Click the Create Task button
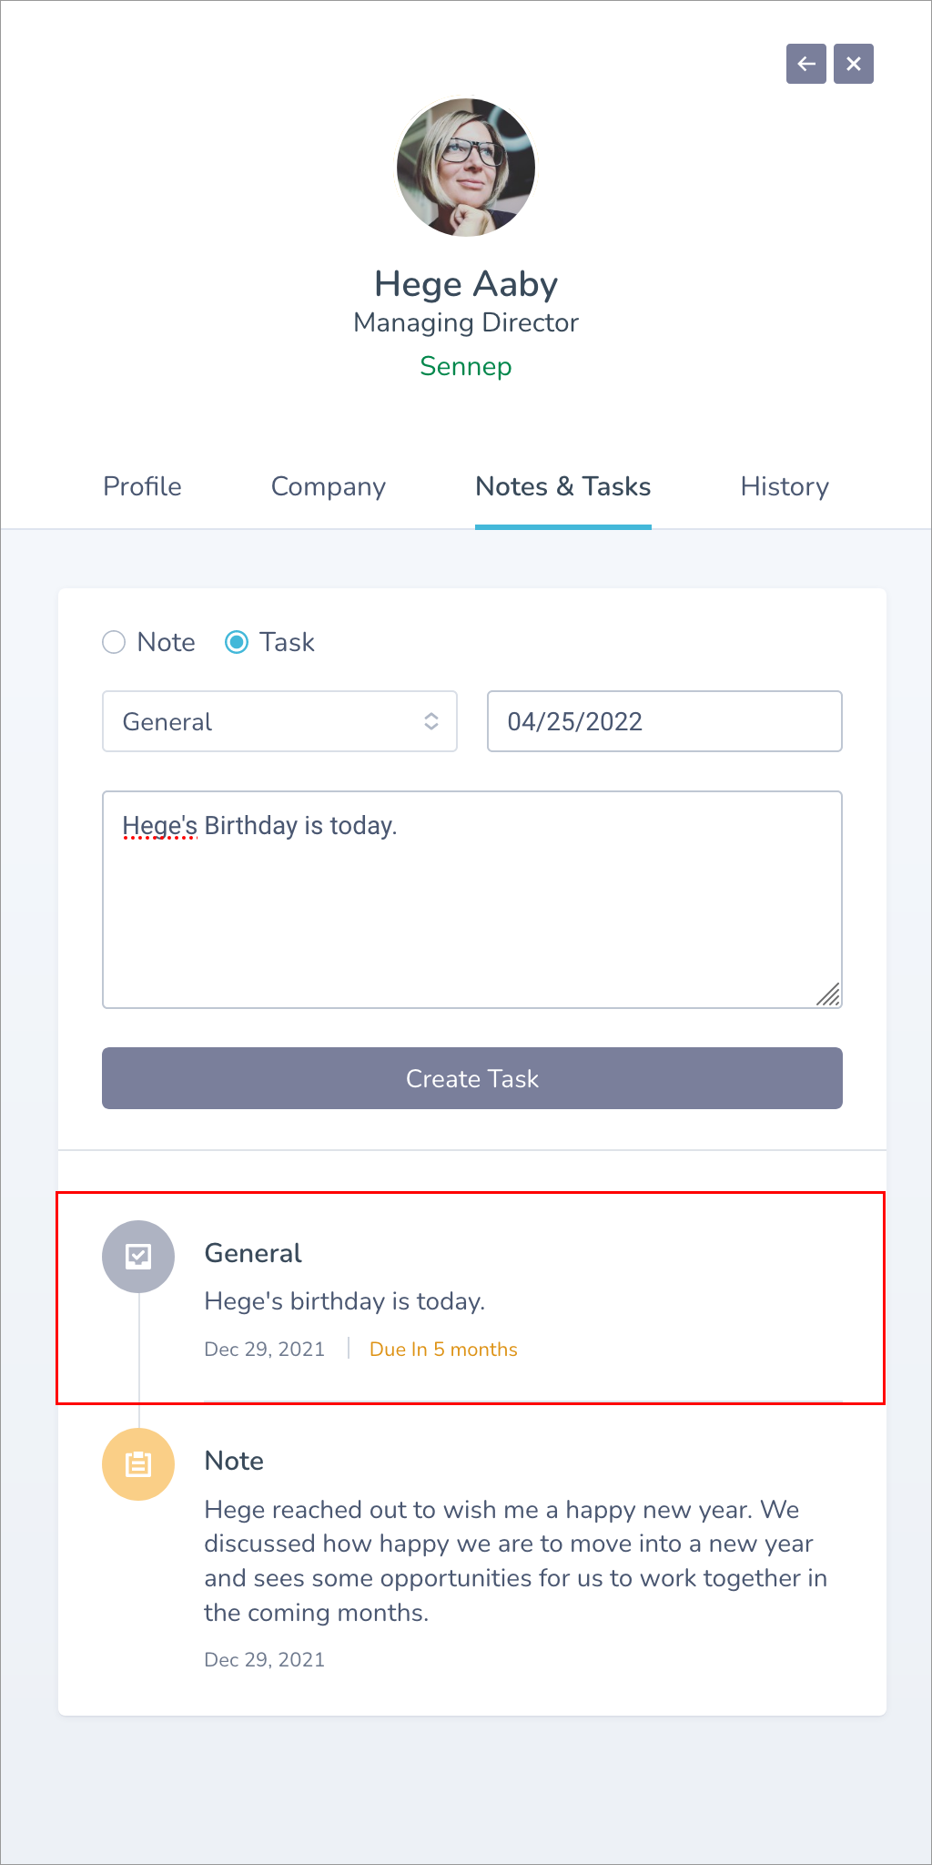 coord(472,1078)
